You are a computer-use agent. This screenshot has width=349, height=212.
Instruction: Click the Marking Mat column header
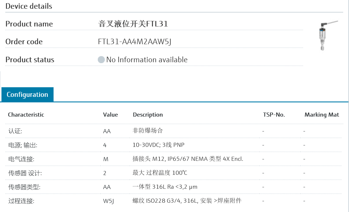322,115
